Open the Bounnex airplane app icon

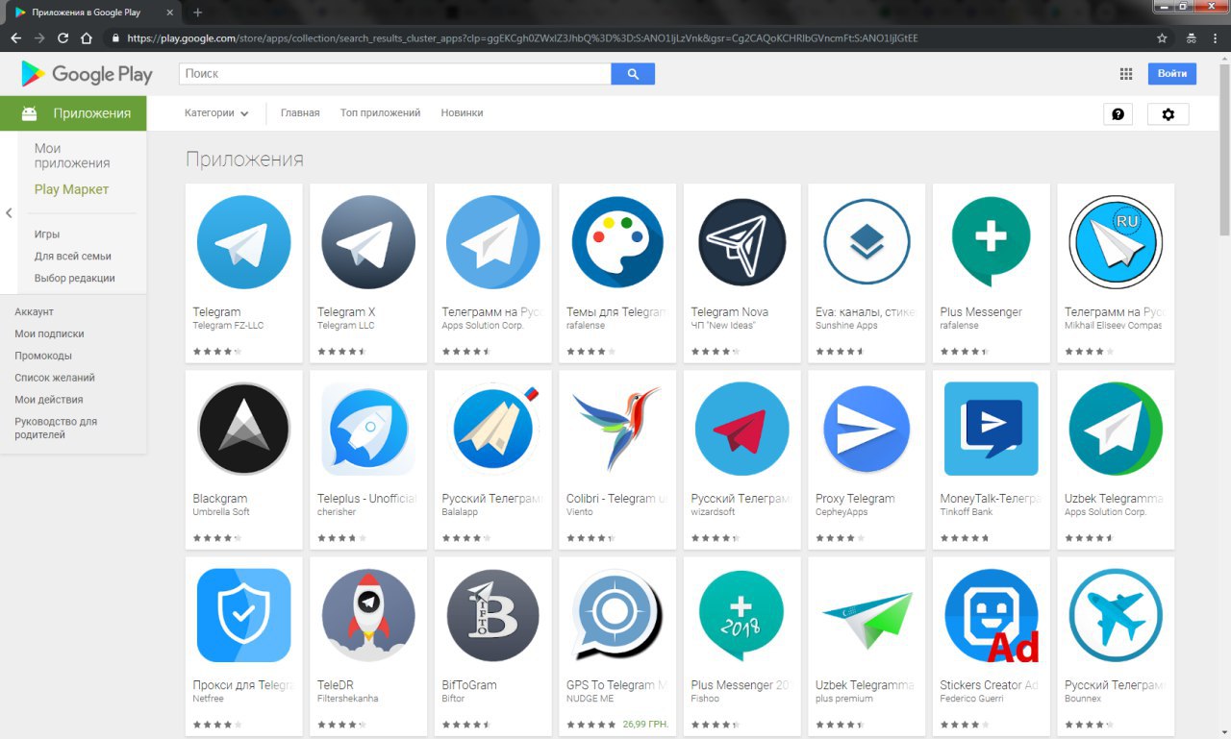click(x=1116, y=615)
